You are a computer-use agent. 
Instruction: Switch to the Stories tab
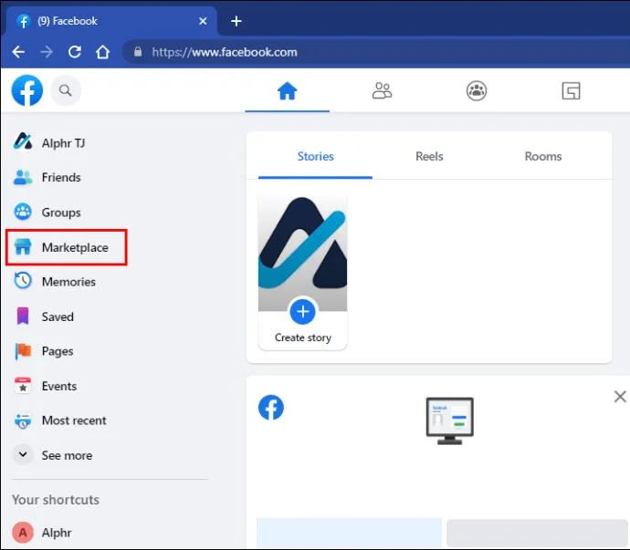[315, 157]
